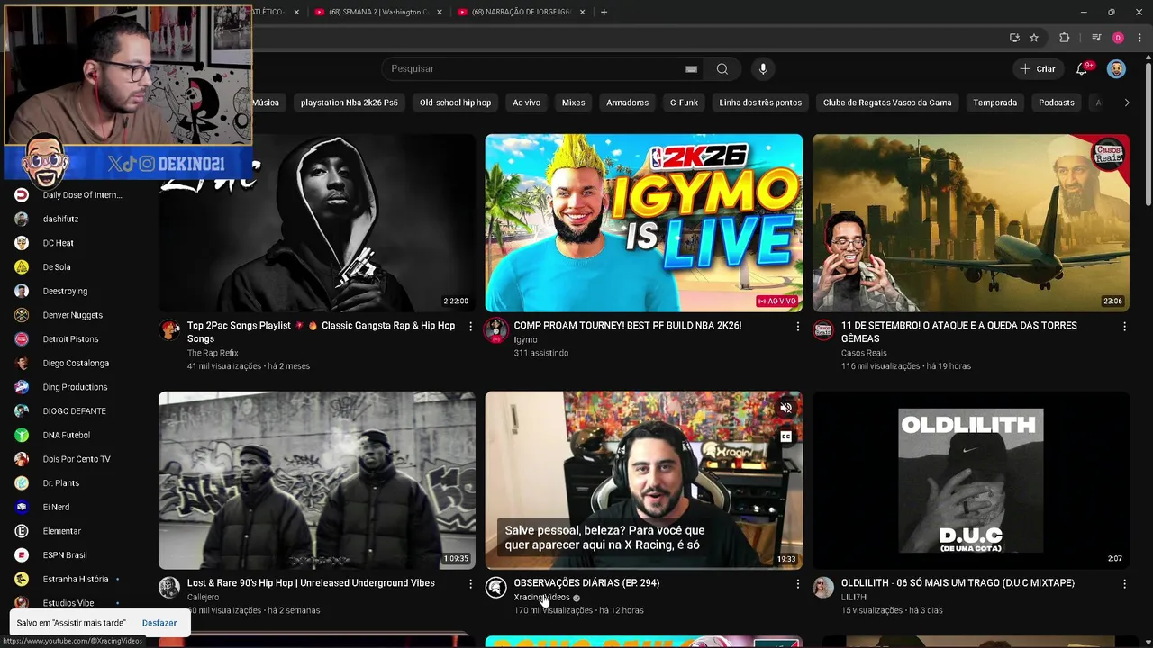Select the Temporada filter chip
Image resolution: width=1153 pixels, height=648 pixels.
tap(994, 103)
